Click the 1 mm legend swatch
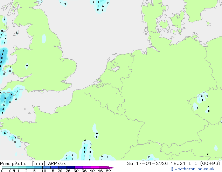This screenshot has width=222, height=172. coord(22,167)
